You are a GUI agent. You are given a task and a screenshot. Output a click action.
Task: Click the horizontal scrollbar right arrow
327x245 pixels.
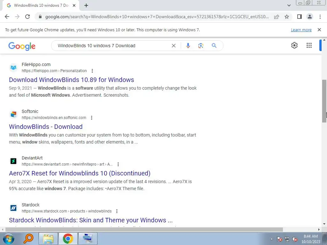click(x=319, y=230)
